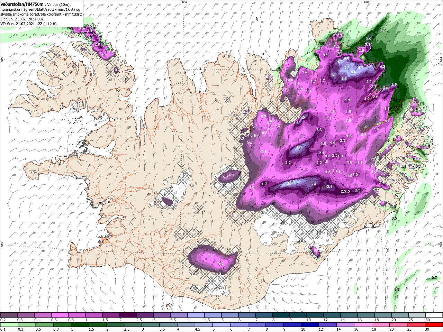
Task: Click the (+12 h) forecast offset label
Action: click(51, 24)
